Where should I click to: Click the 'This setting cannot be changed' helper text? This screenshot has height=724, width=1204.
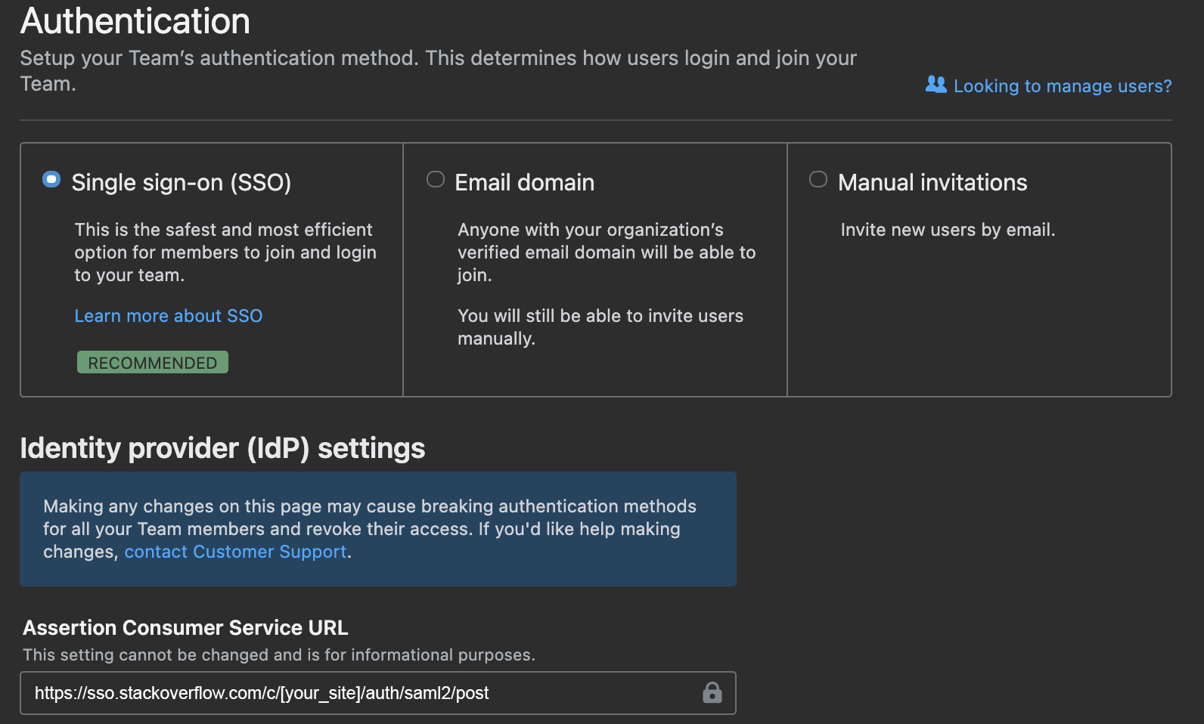click(x=278, y=655)
